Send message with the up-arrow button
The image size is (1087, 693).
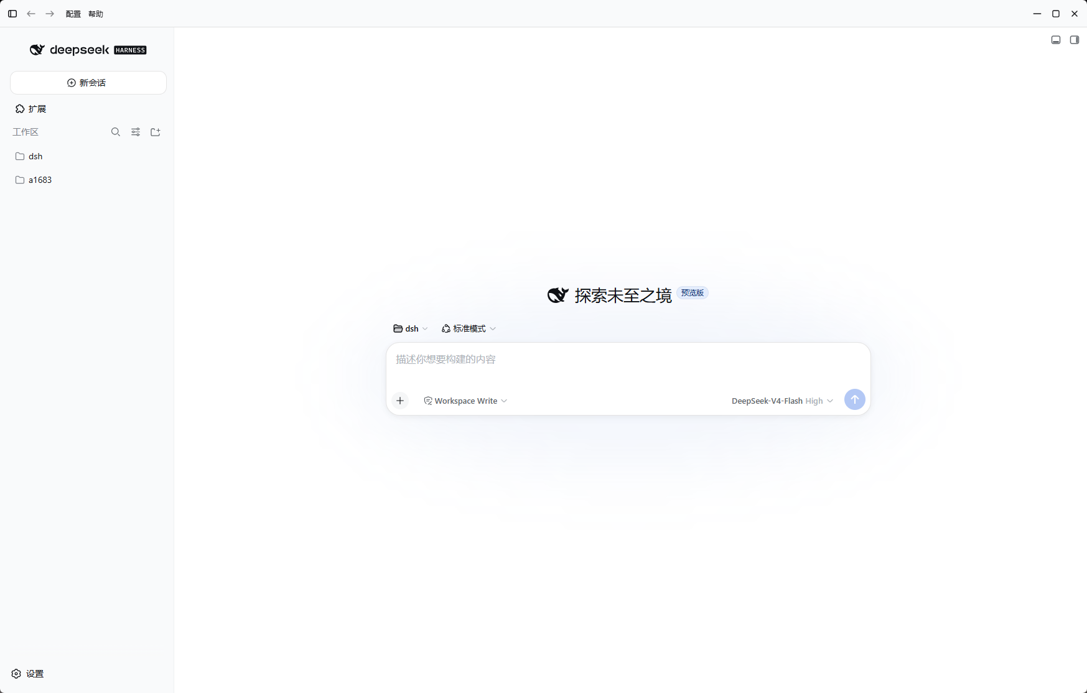[855, 399]
